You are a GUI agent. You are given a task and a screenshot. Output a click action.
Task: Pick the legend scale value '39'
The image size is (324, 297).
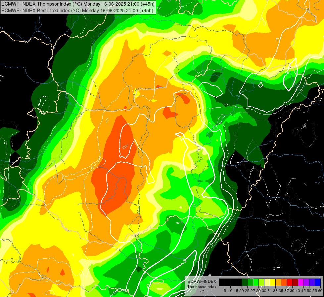[x=292, y=291]
